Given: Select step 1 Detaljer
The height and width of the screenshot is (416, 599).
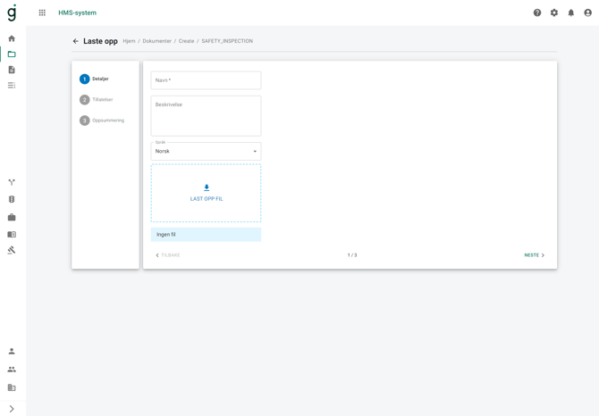Looking at the screenshot, I should [95, 79].
